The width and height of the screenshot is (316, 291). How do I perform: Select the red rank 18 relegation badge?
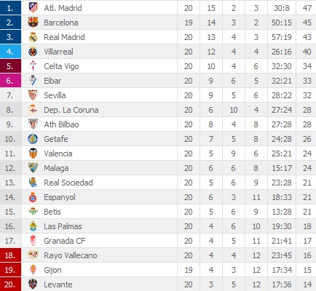point(10,255)
